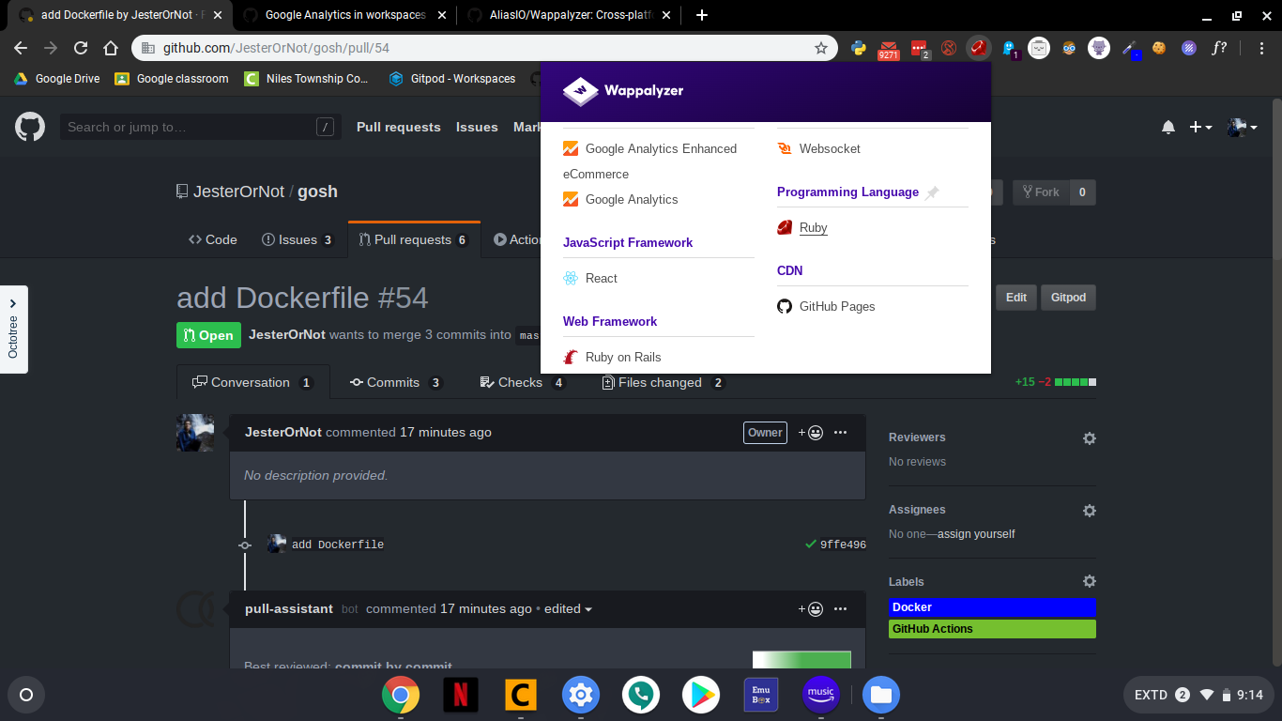Launch Netflix from the shelf

click(x=461, y=696)
